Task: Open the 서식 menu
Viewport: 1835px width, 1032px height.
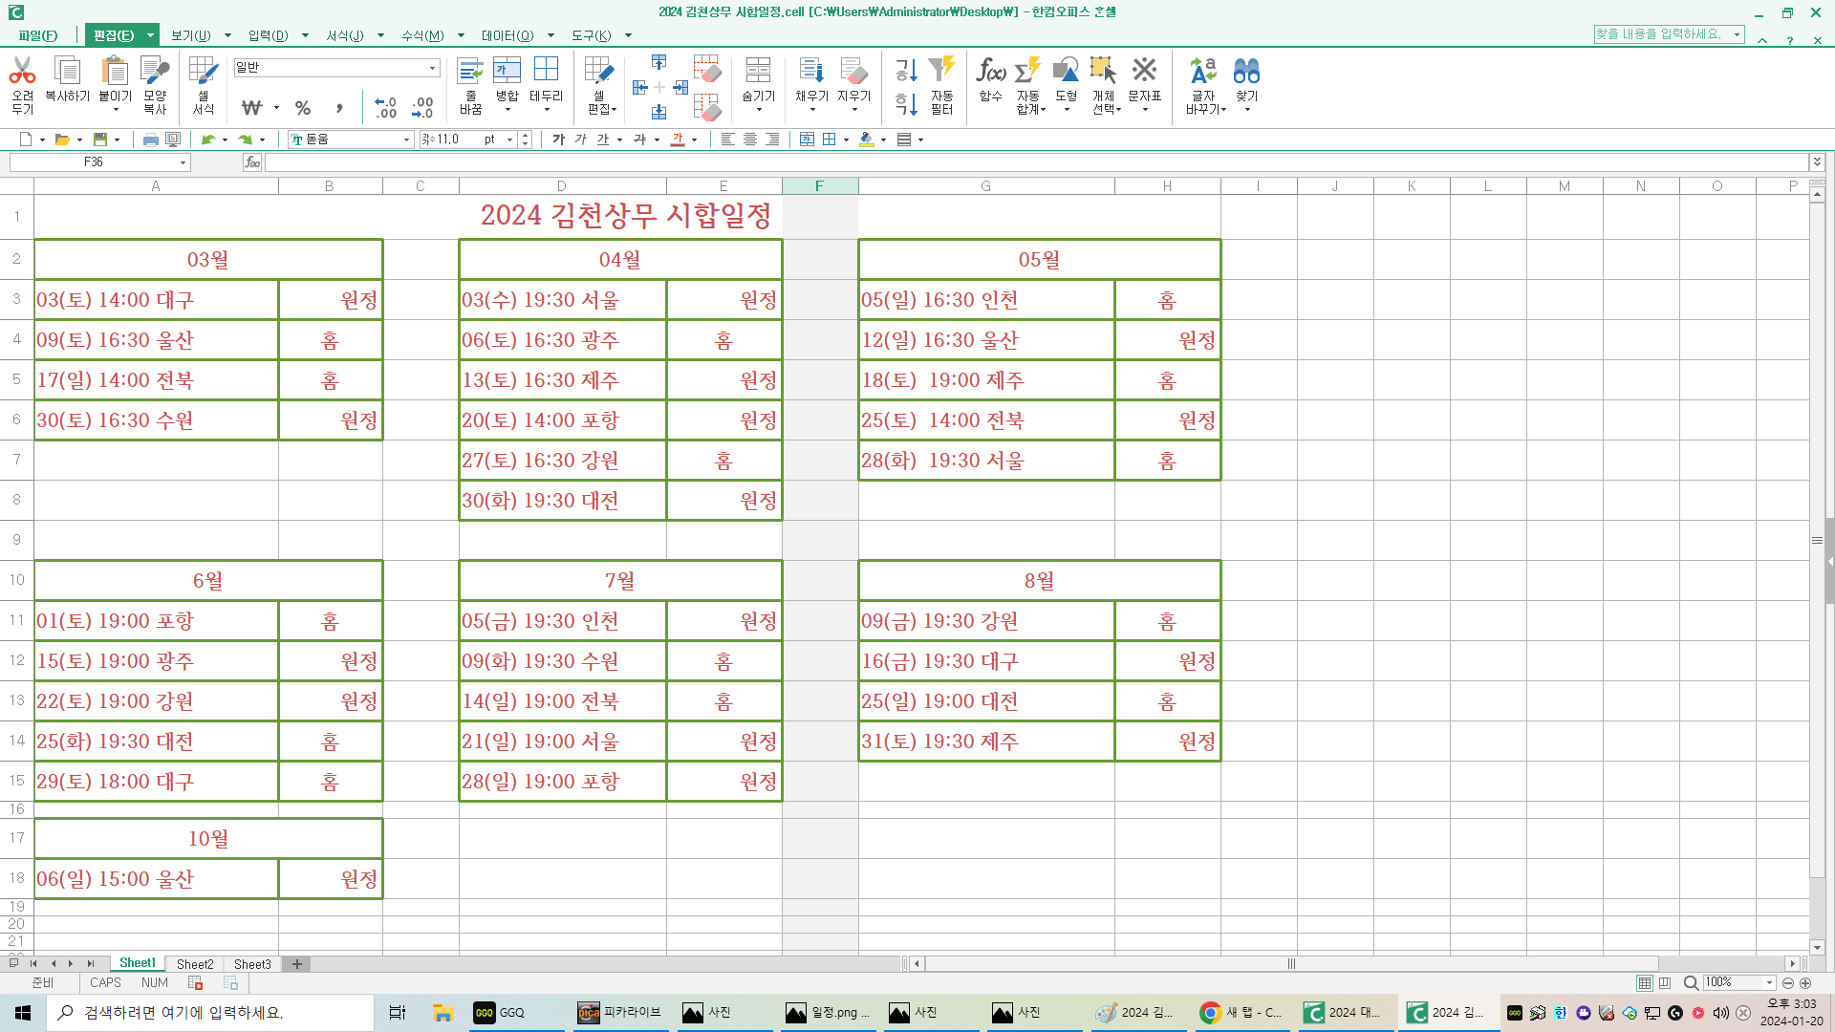Action: tap(345, 35)
